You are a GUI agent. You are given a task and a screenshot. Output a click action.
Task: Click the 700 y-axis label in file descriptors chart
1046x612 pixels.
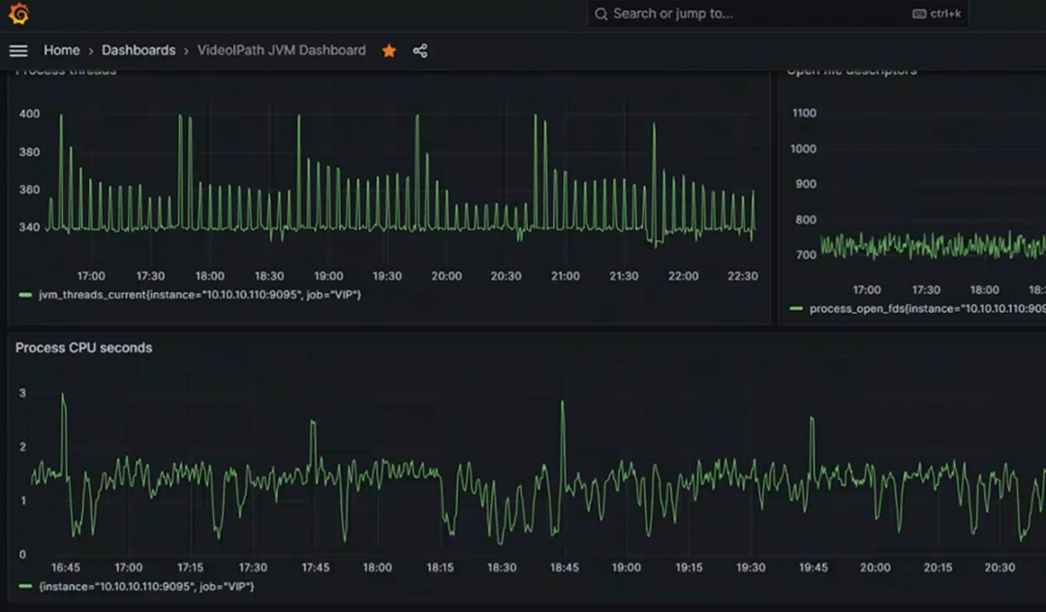[806, 255]
